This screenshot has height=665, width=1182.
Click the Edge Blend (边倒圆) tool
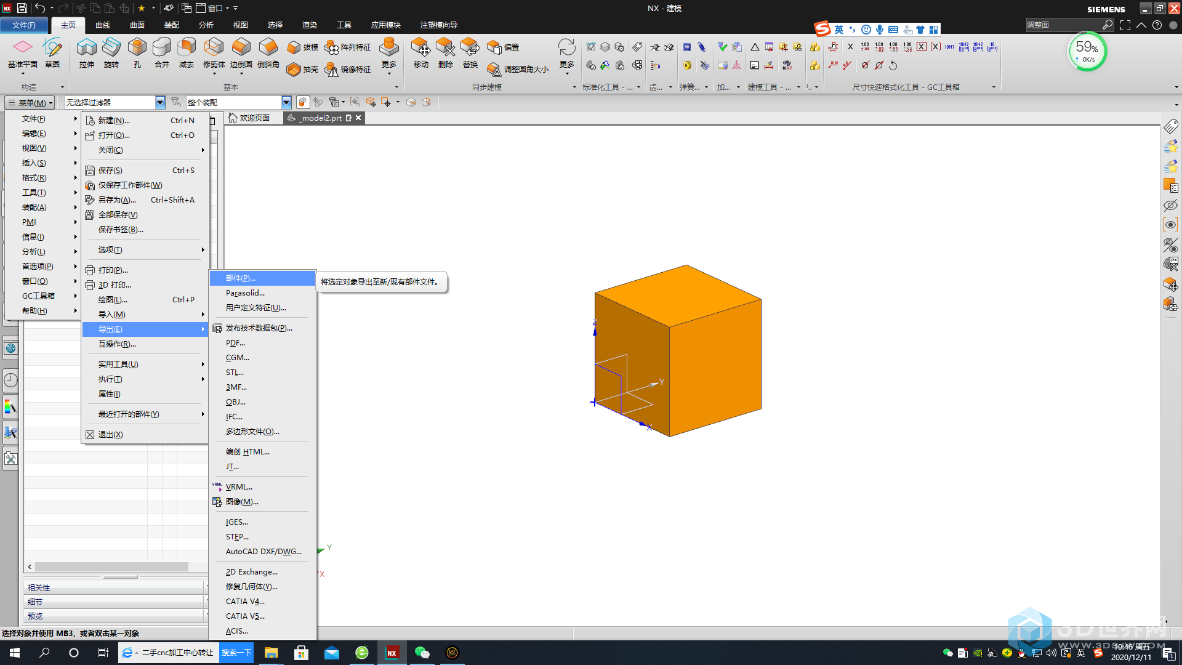point(241,53)
